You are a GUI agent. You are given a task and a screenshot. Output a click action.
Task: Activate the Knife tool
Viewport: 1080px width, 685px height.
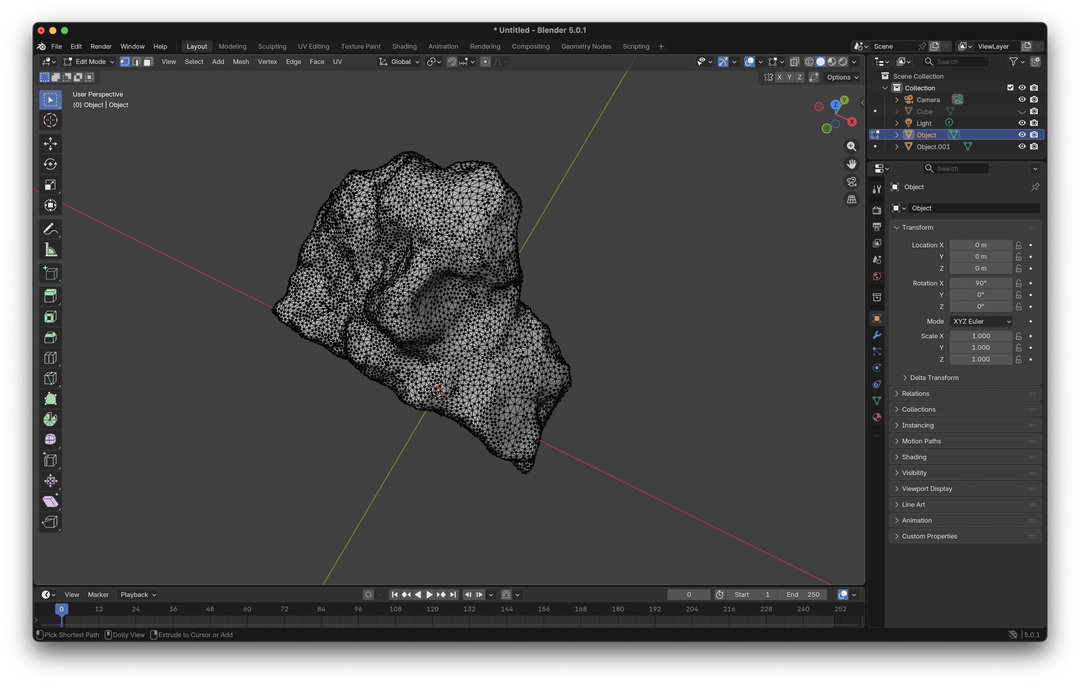[x=50, y=378]
